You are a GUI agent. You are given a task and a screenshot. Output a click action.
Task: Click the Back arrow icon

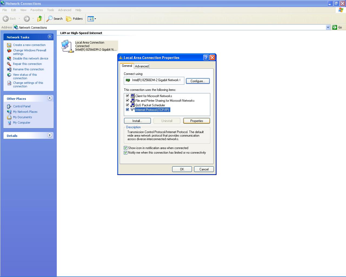pyautogui.click(x=5, y=19)
